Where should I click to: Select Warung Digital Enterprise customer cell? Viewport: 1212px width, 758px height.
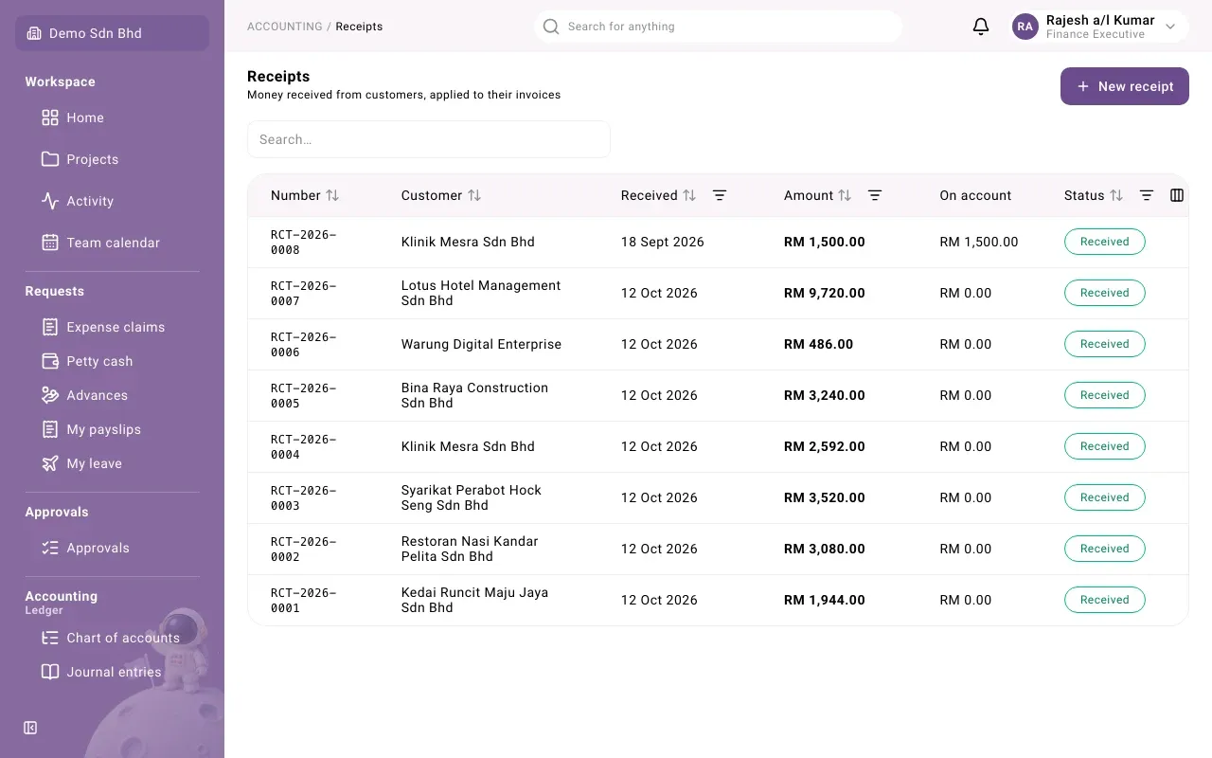[x=481, y=344]
